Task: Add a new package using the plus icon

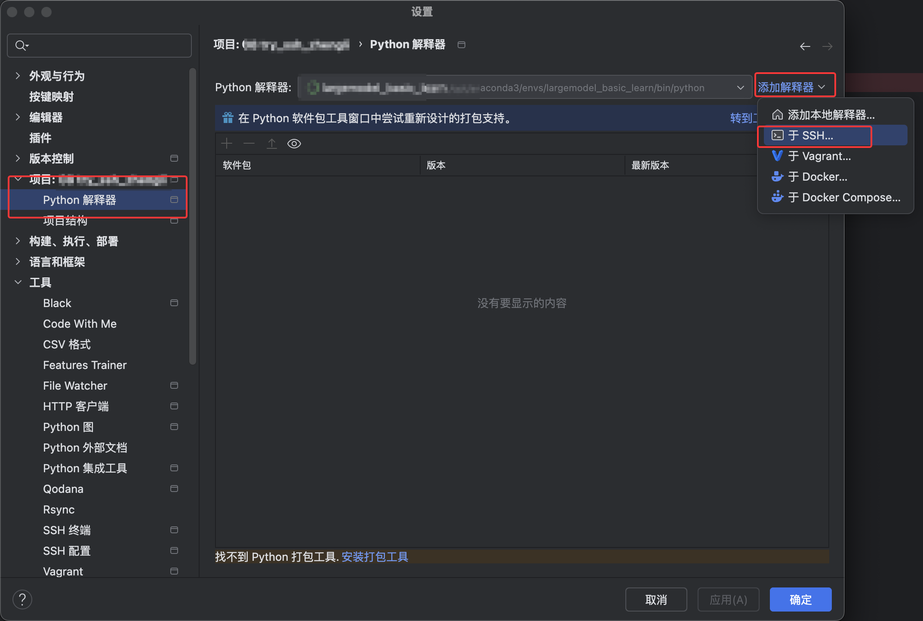Action: pyautogui.click(x=227, y=143)
